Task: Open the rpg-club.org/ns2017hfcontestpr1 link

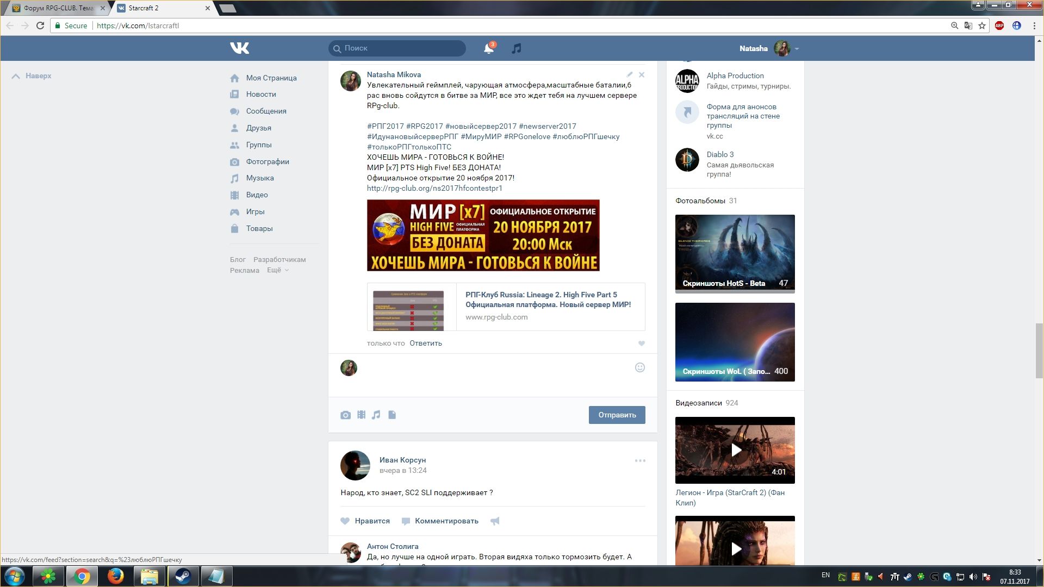Action: pos(434,188)
